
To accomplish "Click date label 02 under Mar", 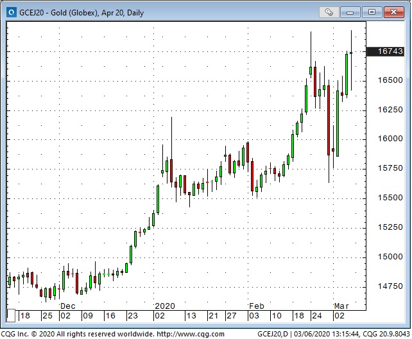I will (x=339, y=316).
